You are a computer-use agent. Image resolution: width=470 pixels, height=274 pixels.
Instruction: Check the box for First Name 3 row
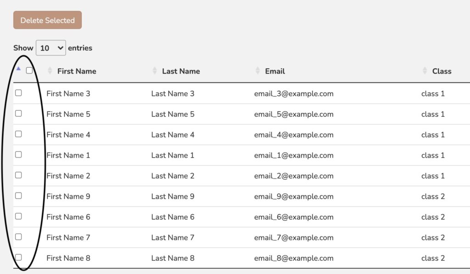pos(18,93)
